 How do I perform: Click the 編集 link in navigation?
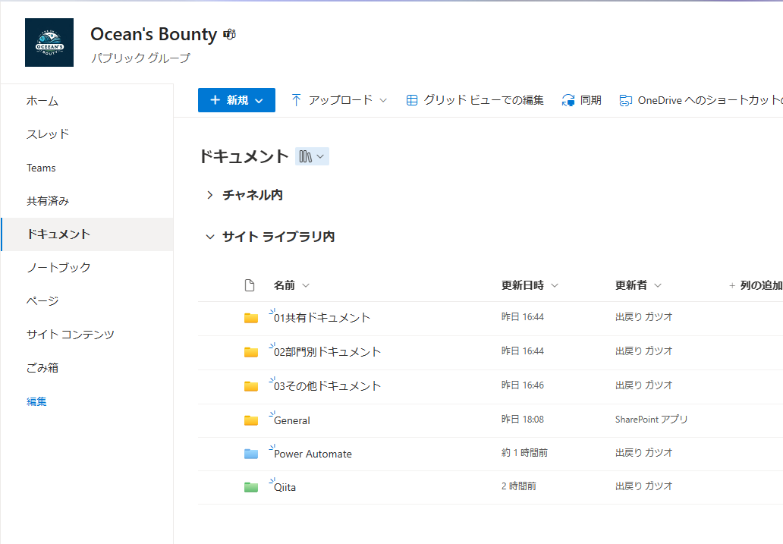36,401
